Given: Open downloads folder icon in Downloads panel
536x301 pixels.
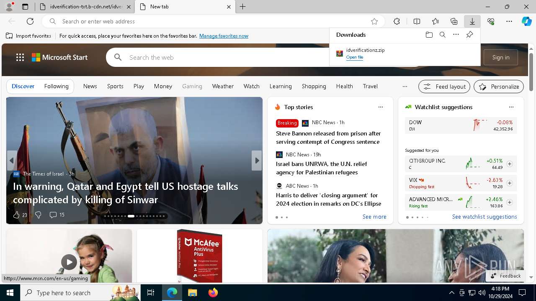Looking at the screenshot, I should (x=429, y=35).
